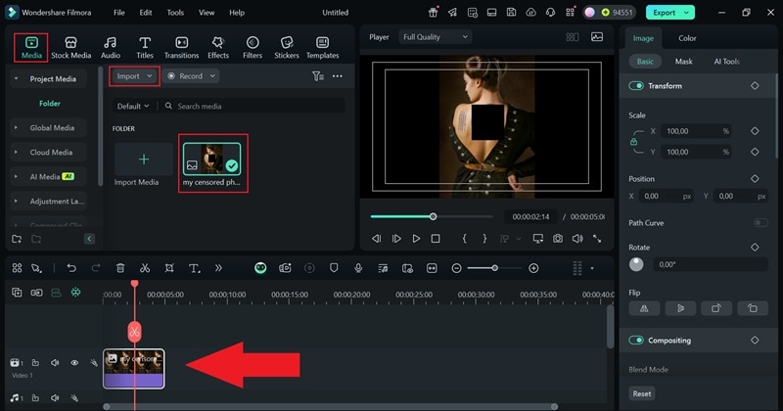Switch to the AI Tools sub-tab
The image size is (783, 411).
[726, 62]
